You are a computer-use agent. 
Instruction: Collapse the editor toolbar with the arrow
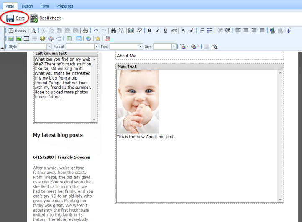pos(3,48)
